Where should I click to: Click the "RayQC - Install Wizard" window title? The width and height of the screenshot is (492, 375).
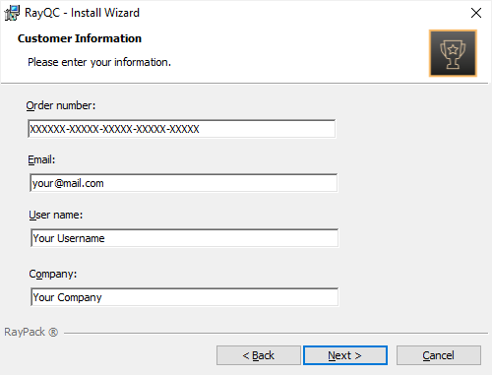(x=82, y=13)
